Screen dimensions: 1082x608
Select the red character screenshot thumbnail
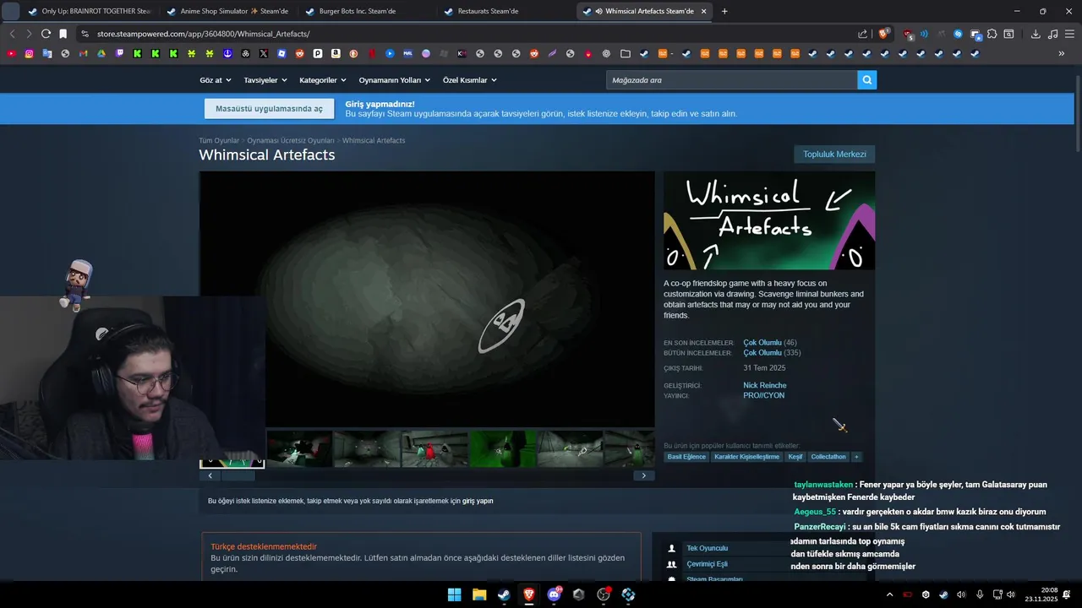pos(434,448)
